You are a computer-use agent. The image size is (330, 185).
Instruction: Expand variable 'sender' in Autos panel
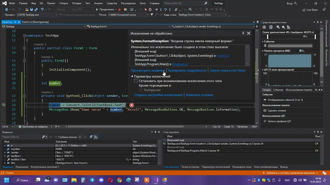[x=5, y=153]
